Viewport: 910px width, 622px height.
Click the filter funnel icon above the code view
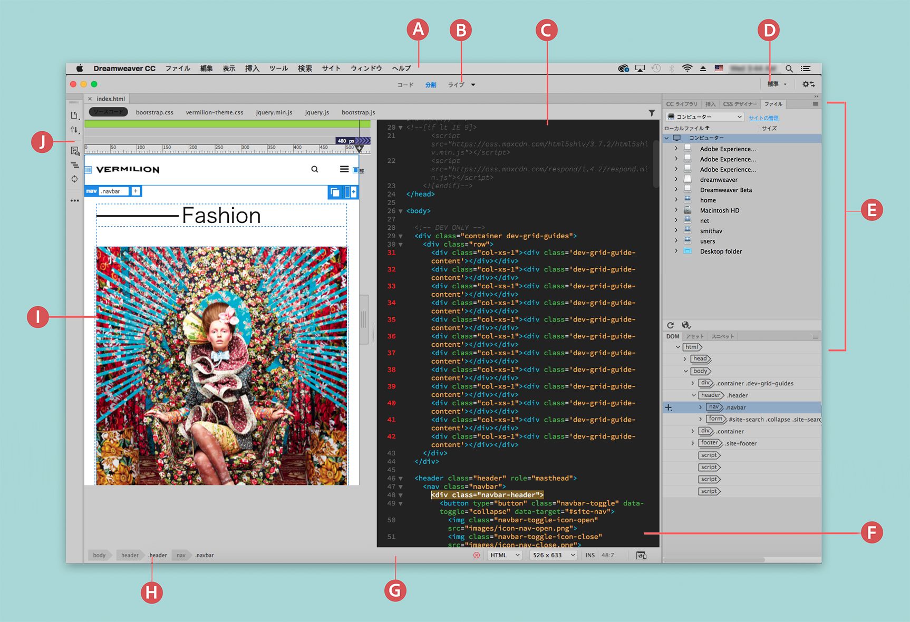(652, 113)
